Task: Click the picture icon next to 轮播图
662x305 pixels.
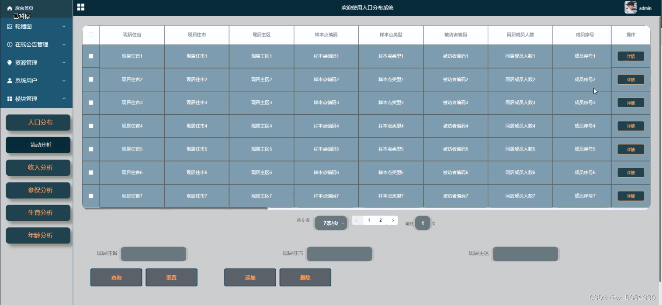Action: [x=10, y=27]
